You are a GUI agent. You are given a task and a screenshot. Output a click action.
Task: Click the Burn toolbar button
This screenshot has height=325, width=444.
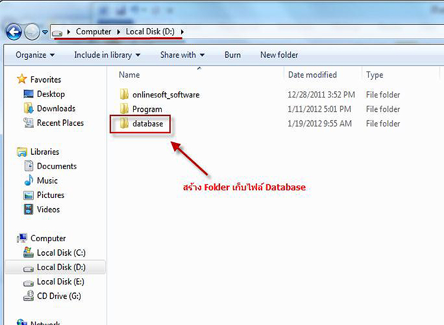[233, 55]
